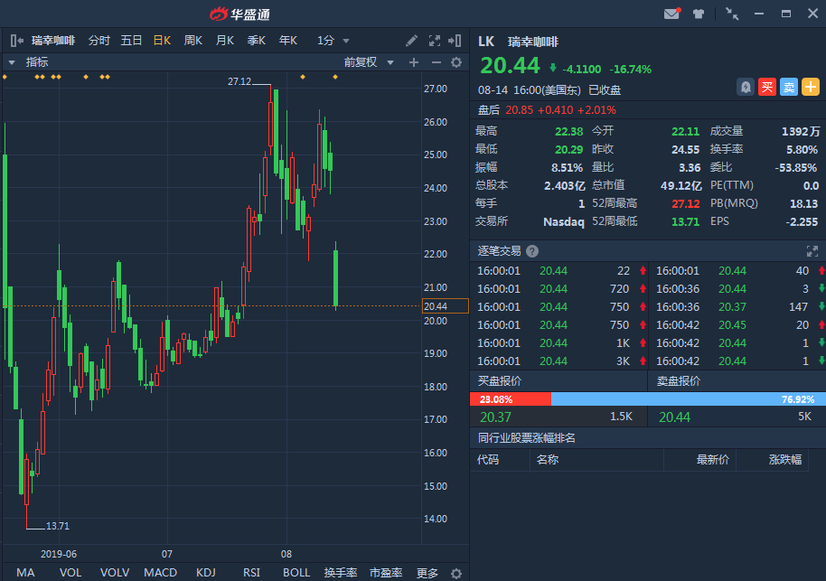
Task: Click the buy/sell ratio bar
Action: click(645, 398)
